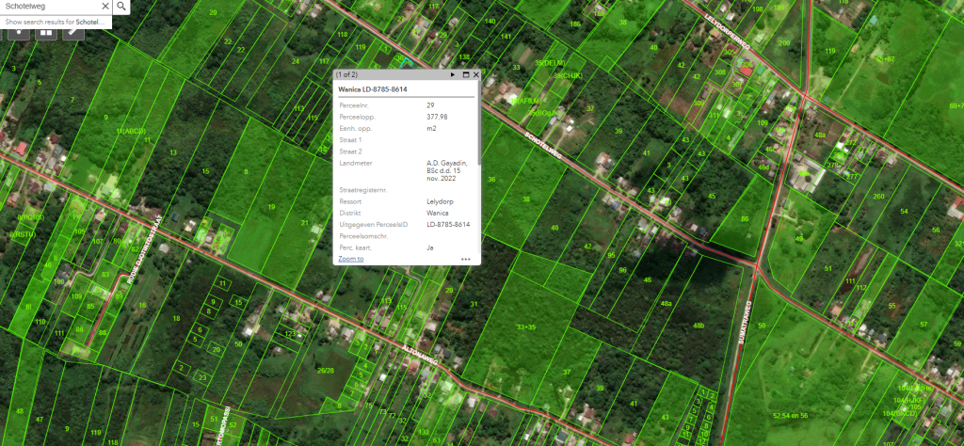Maximize the parcel info popup
The width and height of the screenshot is (964, 446).
pos(465,73)
